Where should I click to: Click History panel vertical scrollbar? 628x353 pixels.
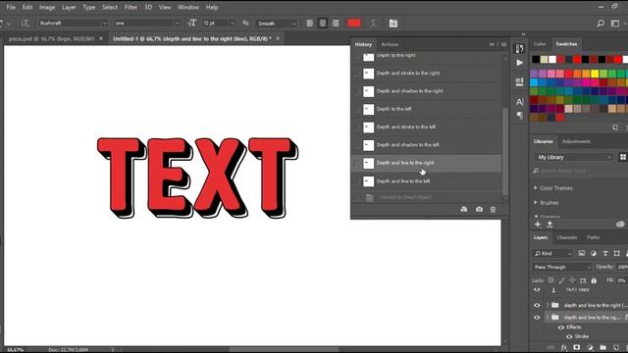point(505,152)
